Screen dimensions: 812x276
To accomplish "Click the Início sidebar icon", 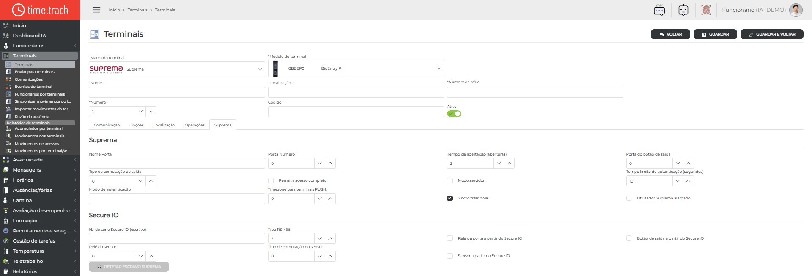I will coord(6,25).
